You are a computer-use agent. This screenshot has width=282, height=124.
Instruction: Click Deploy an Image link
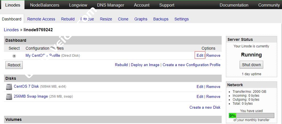(x=145, y=65)
